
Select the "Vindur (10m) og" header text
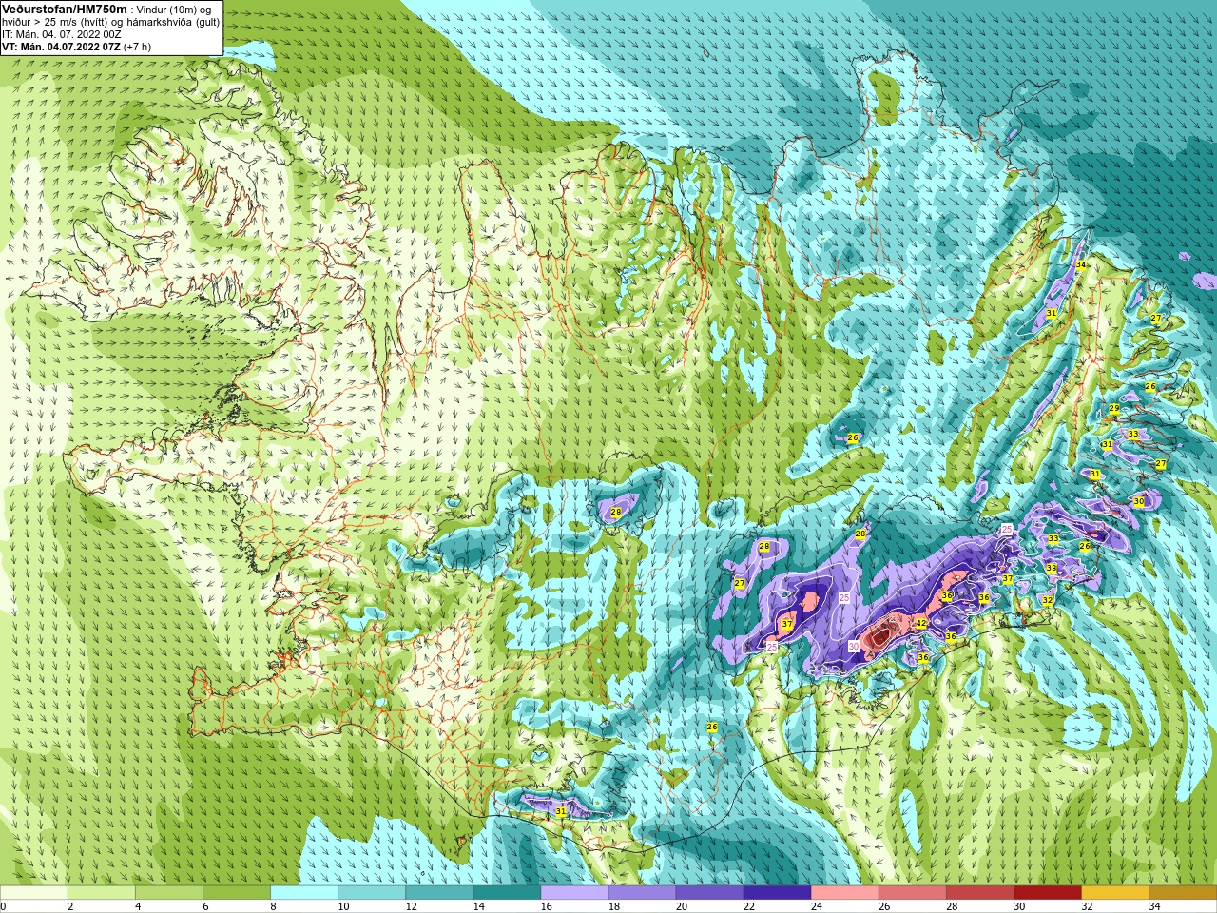(174, 10)
